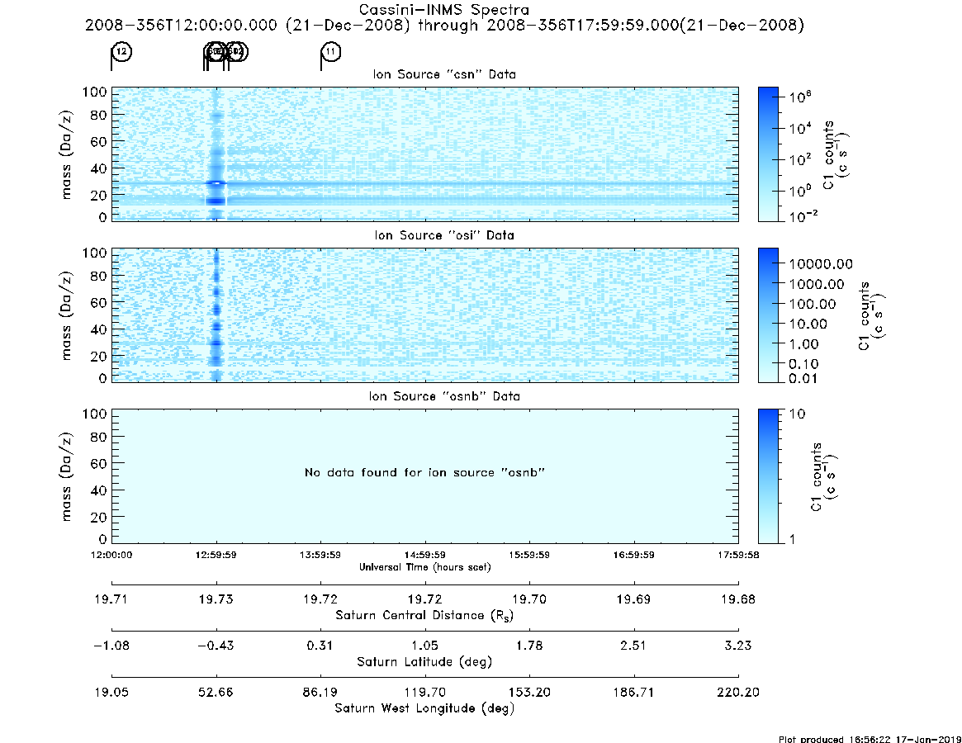Click the 'mass (Da/z)' axis label of osi panel

(66, 315)
